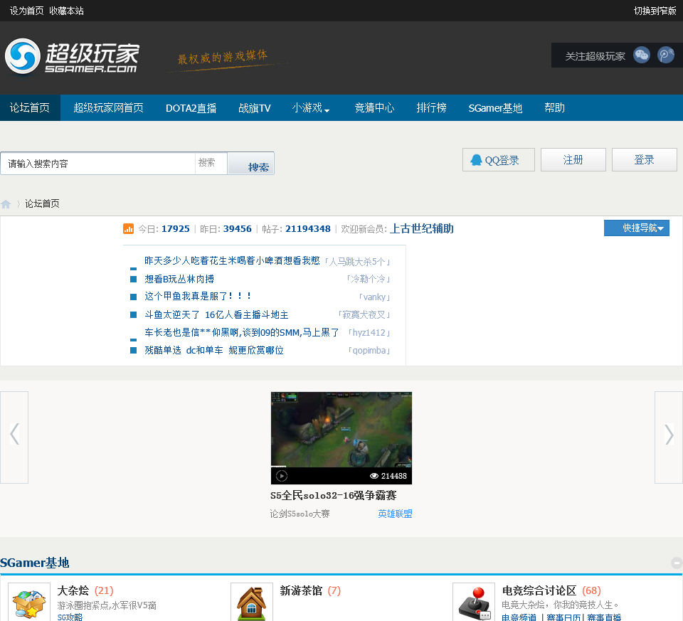Click the 搜索 search button
This screenshot has width=683, height=621.
[x=251, y=164]
